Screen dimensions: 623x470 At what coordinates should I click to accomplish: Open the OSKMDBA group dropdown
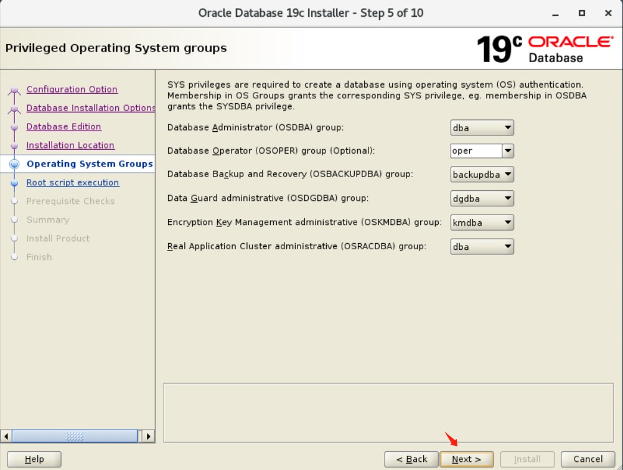[482, 223]
